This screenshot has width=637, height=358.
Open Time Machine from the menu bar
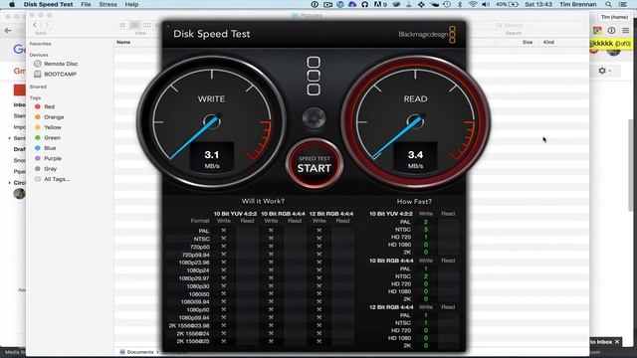tap(447, 4)
